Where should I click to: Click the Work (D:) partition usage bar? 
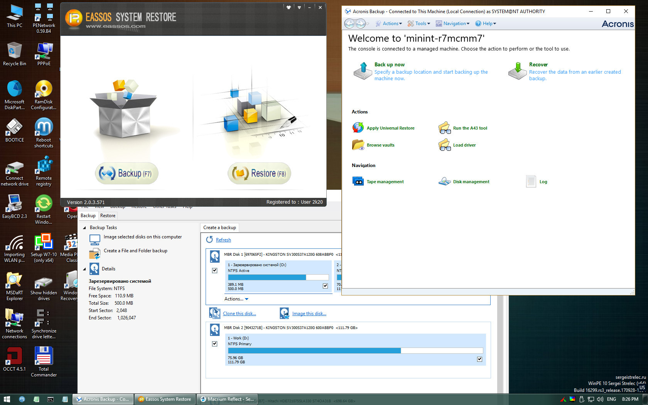coord(355,351)
